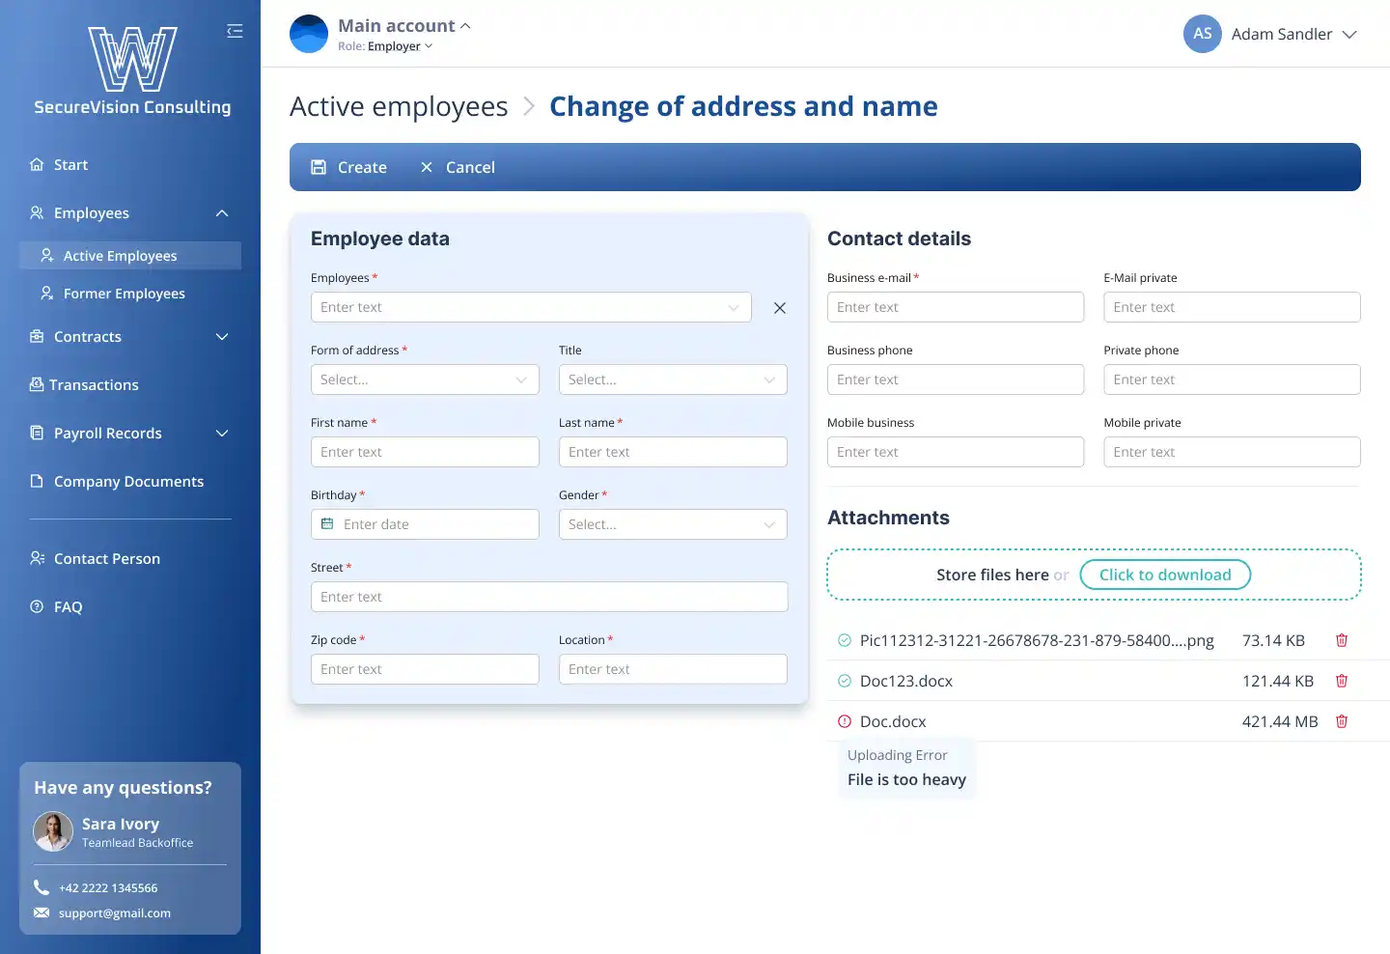Viewport: 1390px width, 954px height.
Task: Open the calendar picker for Birthday
Action: click(x=328, y=524)
